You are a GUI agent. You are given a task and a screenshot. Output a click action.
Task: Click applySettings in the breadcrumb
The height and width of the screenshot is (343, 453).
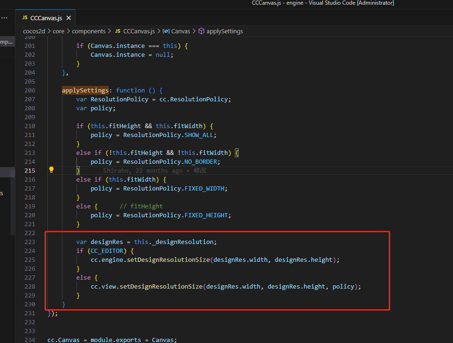(x=225, y=31)
